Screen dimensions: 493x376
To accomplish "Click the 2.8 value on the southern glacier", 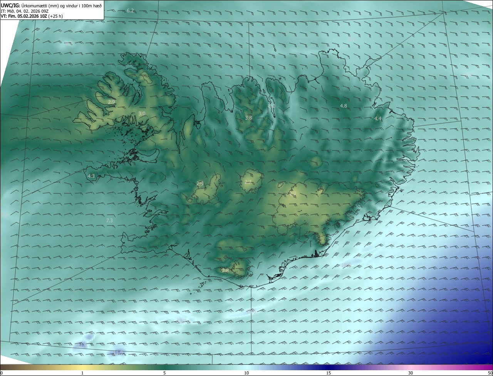I will pyautogui.click(x=225, y=270).
